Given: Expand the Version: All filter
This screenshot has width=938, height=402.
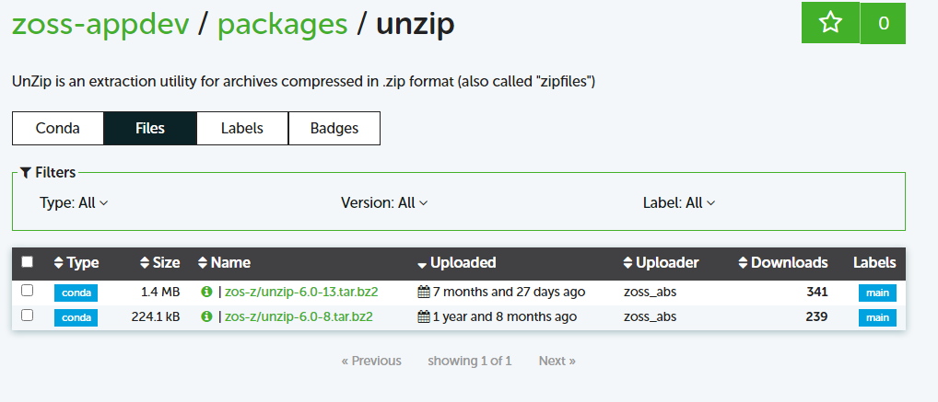Looking at the screenshot, I should pyautogui.click(x=384, y=203).
